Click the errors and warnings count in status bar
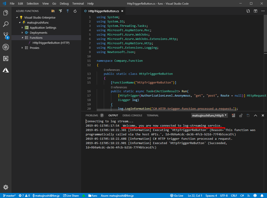The image size is (267, 198). (x=24, y=196)
